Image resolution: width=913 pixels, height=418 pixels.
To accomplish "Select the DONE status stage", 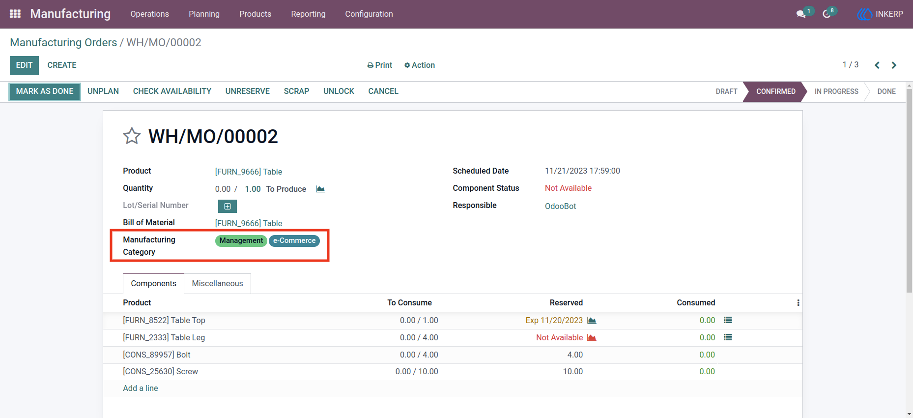I will [x=886, y=91].
